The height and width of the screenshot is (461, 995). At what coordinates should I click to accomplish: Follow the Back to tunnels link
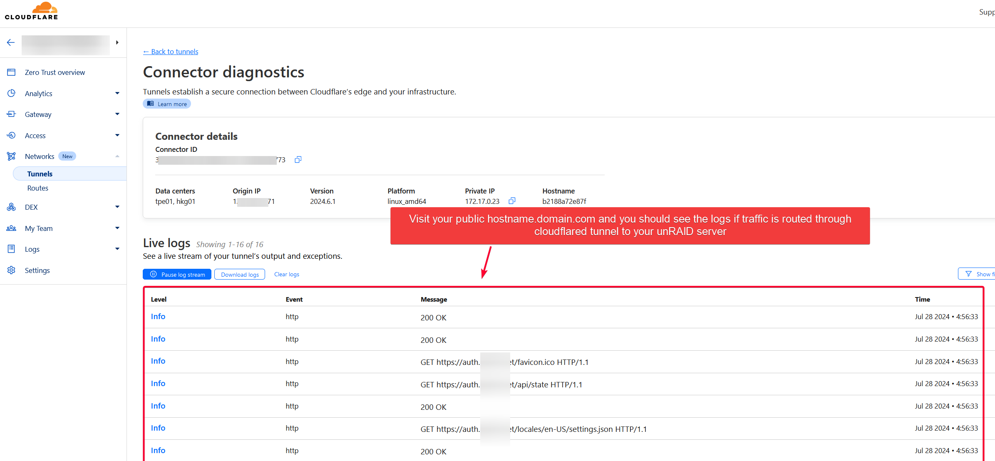tap(171, 52)
